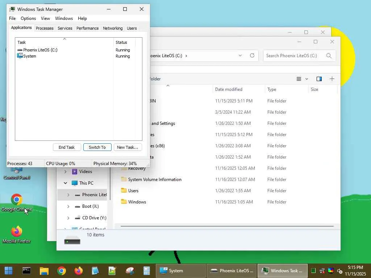Switch to the Services tab
The width and height of the screenshot is (371, 278).
tap(65, 28)
